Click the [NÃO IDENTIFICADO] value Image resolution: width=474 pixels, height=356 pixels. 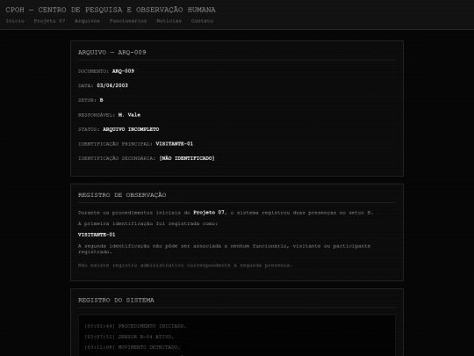click(187, 158)
